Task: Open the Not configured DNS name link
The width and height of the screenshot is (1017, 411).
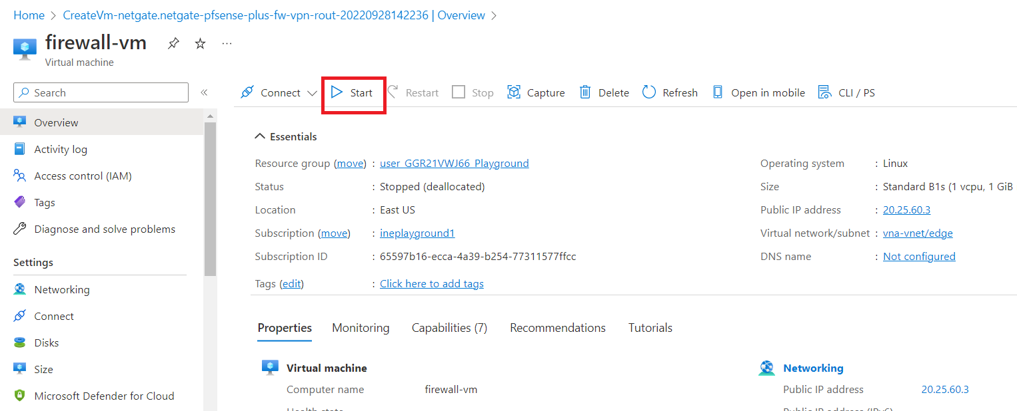Action: 918,257
